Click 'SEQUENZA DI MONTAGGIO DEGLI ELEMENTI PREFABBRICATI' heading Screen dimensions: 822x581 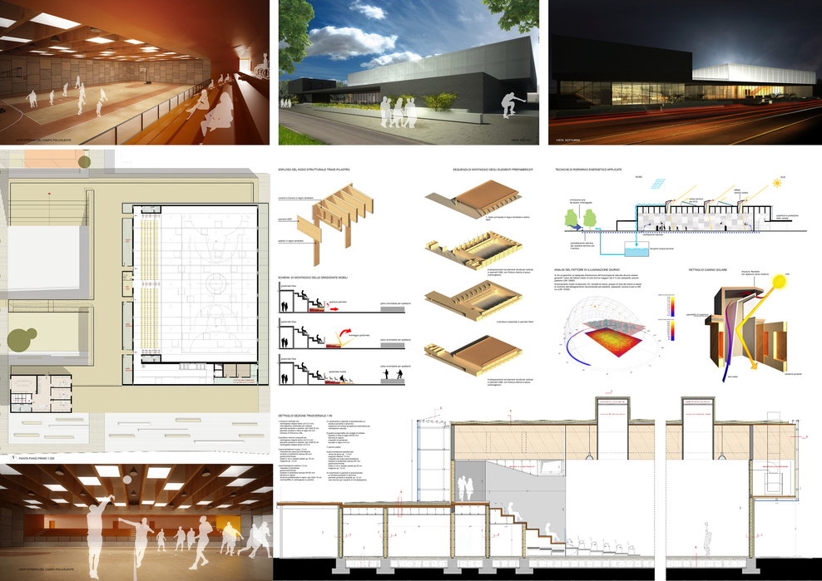(x=493, y=170)
